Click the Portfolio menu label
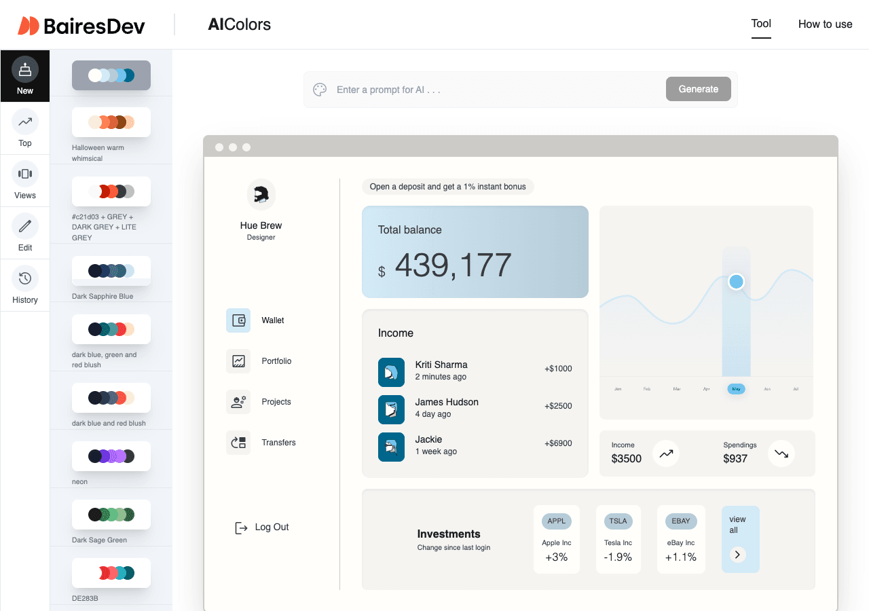 coord(276,361)
